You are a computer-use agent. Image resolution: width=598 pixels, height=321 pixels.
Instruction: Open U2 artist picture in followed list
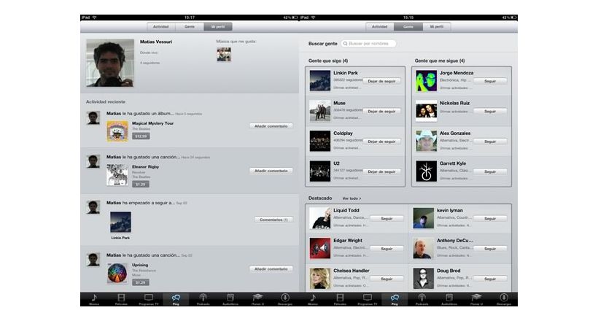(x=320, y=171)
